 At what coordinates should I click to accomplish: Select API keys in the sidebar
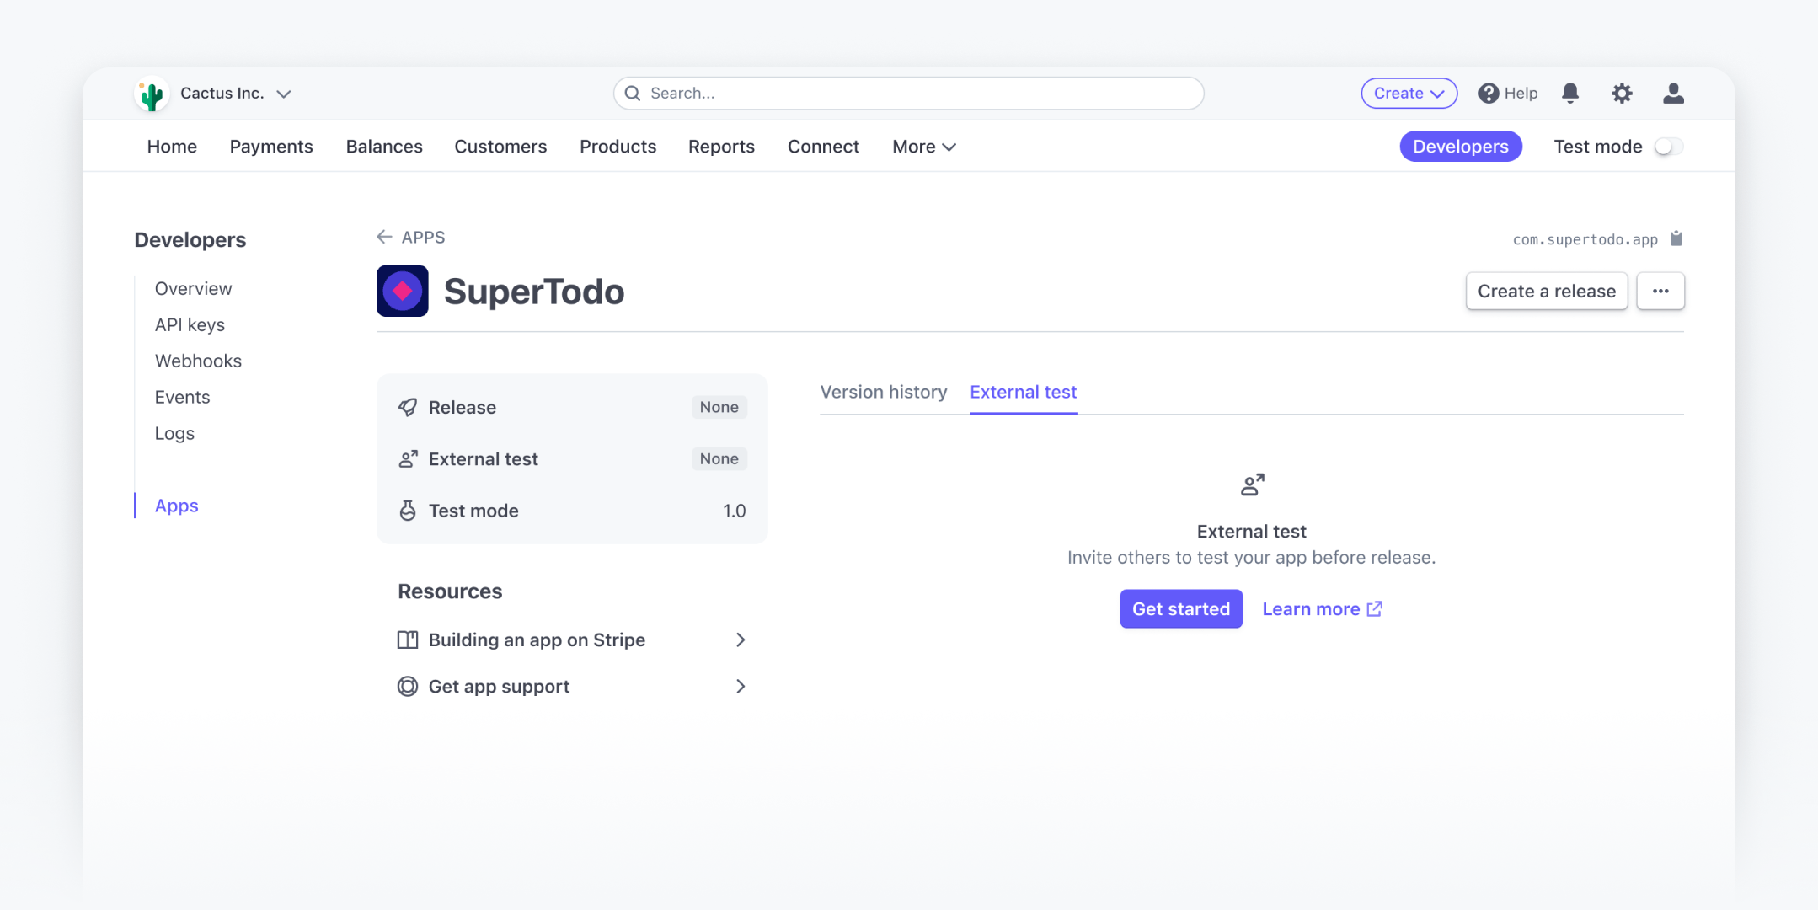click(190, 325)
